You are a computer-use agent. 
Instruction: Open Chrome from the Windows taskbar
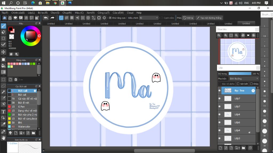55,3
